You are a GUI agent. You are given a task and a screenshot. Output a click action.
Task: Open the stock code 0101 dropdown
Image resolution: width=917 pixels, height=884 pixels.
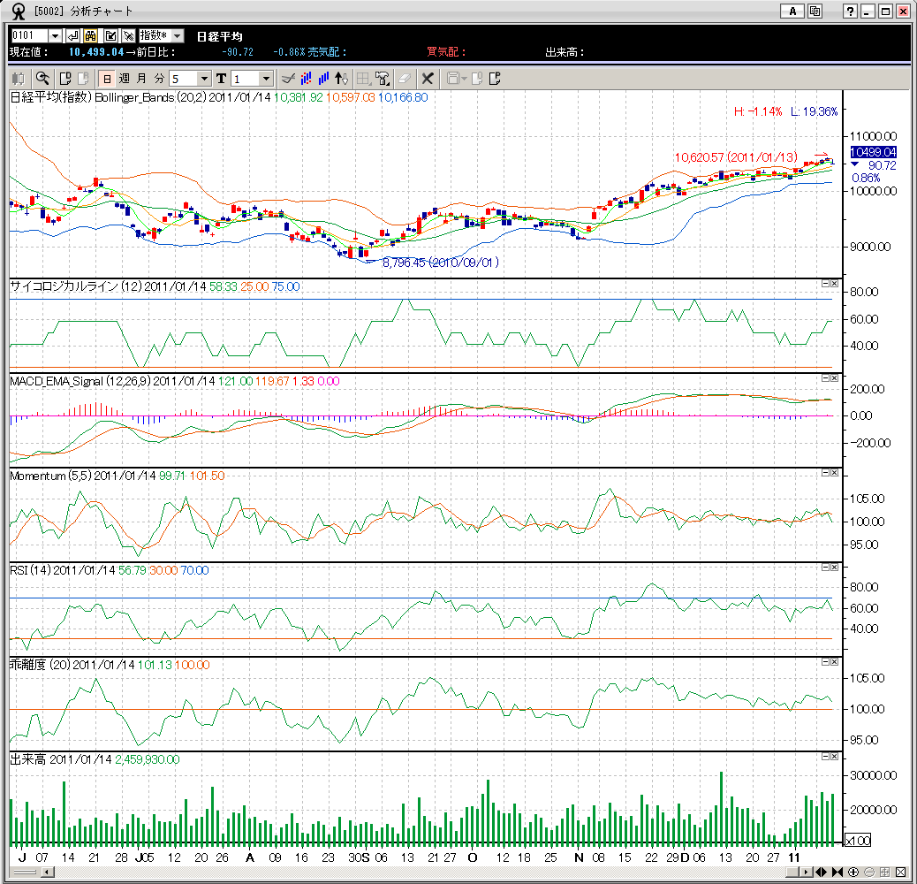pyautogui.click(x=55, y=35)
